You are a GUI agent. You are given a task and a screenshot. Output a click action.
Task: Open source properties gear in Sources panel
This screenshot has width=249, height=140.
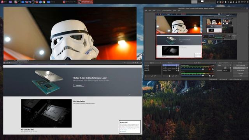pyautogui.click(x=170, y=76)
